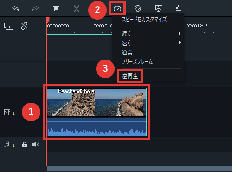Viewport: 232px width, 172px height.
Task: Select フリーズフレーム menu entry
Action: pos(137,62)
